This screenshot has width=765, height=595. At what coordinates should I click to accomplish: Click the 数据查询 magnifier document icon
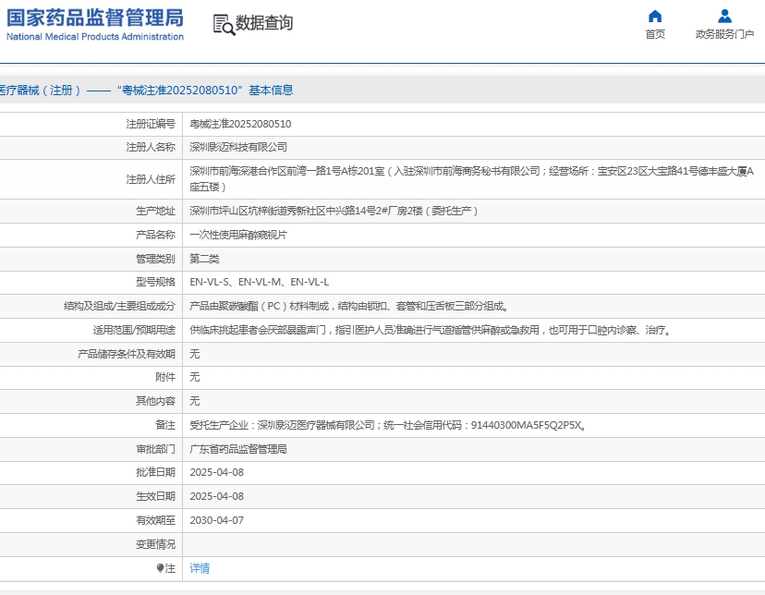click(224, 24)
